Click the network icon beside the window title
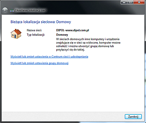The height and width of the screenshot is (123, 146). pyautogui.click(x=12, y=10)
